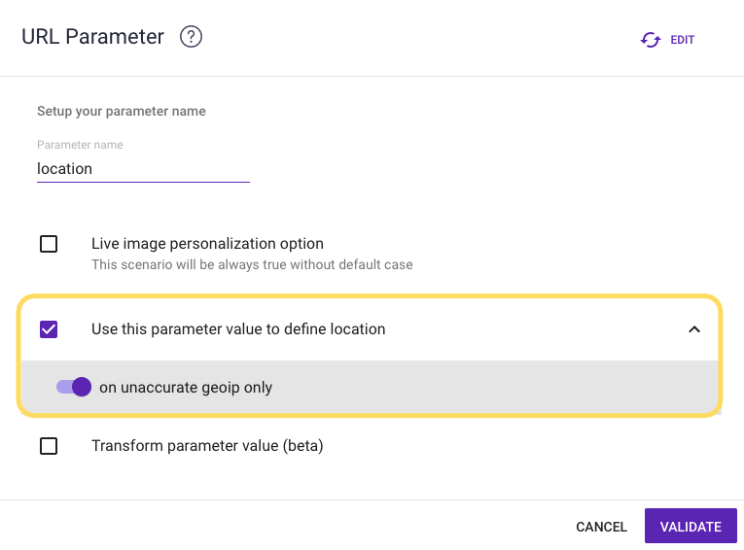Screen dimensions: 744x550
Task: Click the word 'location' in the text field
Action: click(x=65, y=169)
